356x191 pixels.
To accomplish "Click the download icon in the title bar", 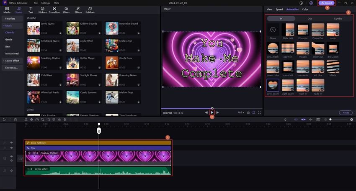I will (301, 3).
